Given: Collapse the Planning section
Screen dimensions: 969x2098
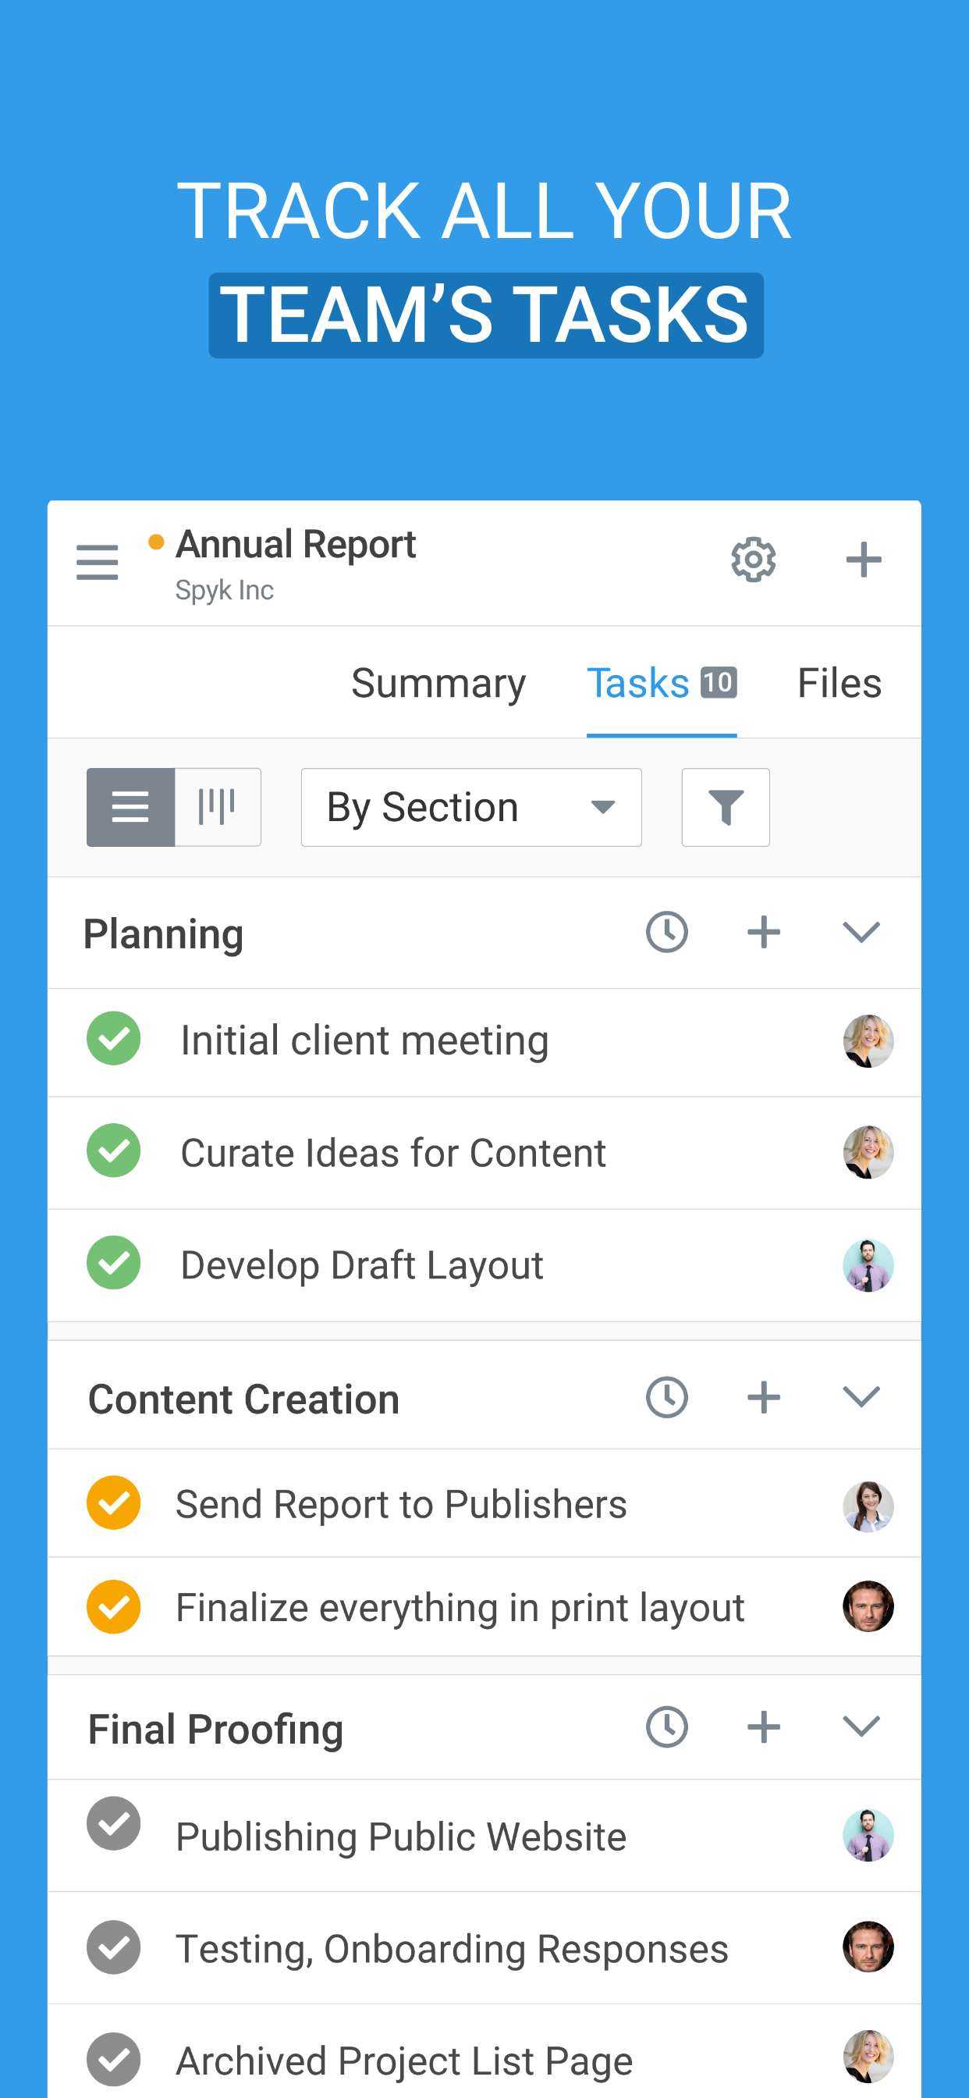Looking at the screenshot, I should 861,932.
